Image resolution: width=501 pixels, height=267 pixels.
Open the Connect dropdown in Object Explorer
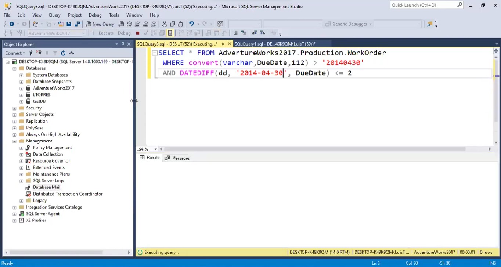pos(15,53)
